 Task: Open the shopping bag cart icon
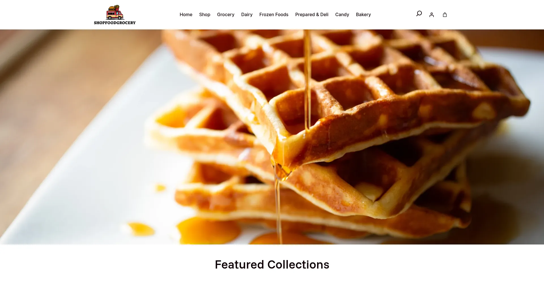445,15
